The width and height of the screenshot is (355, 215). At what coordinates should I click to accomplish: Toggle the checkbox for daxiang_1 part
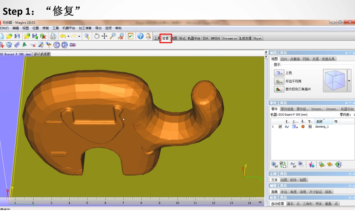pyautogui.click(x=280, y=127)
